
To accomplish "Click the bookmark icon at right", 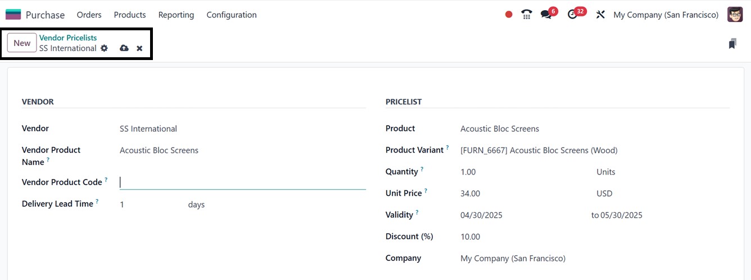I will click(x=732, y=44).
